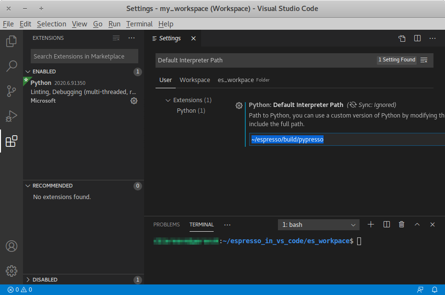445x295 pixels.
Task: Open the Search view in activity bar
Action: (x=12, y=66)
